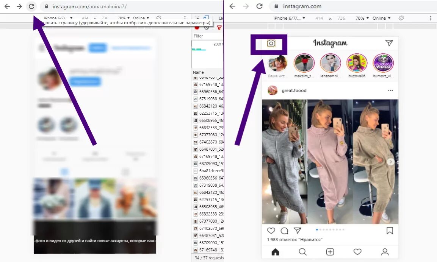Click the sweater dress post image
This screenshot has width=437, height=262.
point(330,162)
